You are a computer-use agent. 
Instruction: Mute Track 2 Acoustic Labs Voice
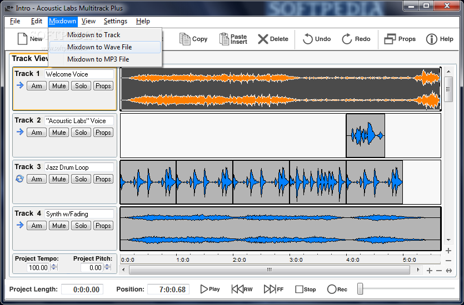click(59, 133)
